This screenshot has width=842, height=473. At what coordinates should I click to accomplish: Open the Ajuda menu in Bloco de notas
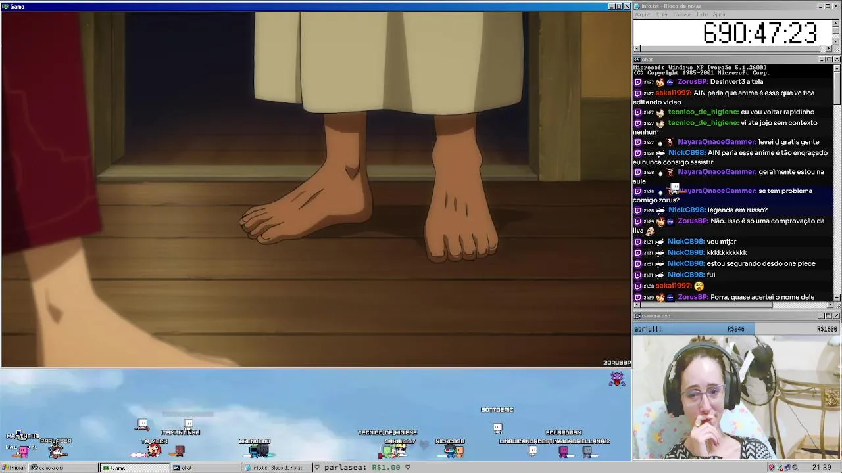point(719,14)
